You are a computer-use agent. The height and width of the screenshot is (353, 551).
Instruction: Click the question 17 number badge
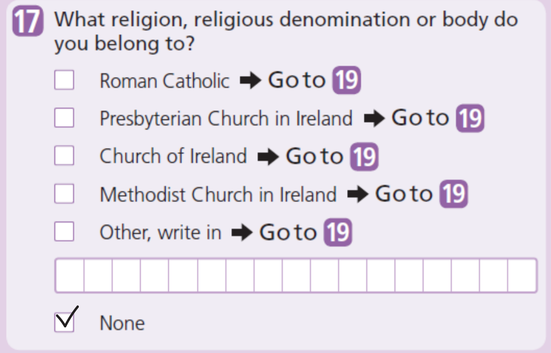[x=29, y=23]
